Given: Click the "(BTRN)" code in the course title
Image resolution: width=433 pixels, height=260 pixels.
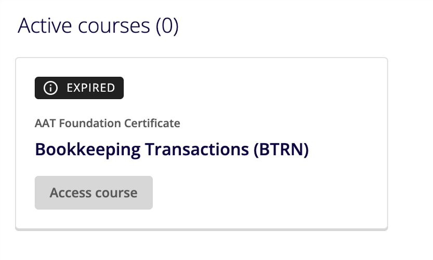Looking at the screenshot, I should pos(281,149).
